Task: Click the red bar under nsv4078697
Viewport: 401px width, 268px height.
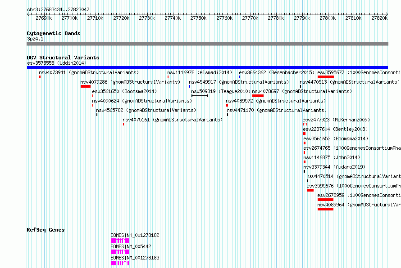Action: pyautogui.click(x=258, y=96)
